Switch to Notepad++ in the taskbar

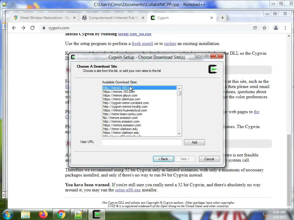(79, 214)
